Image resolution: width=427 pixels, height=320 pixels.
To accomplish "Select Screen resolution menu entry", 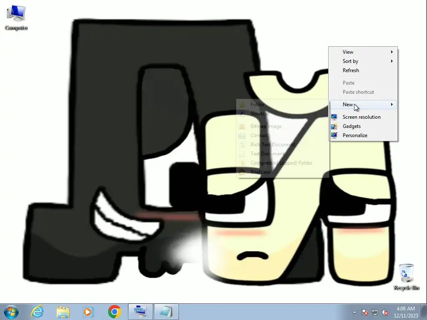I will point(363,117).
